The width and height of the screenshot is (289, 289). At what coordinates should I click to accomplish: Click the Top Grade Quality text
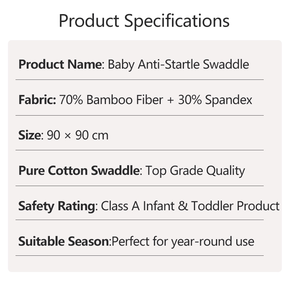tap(195, 171)
